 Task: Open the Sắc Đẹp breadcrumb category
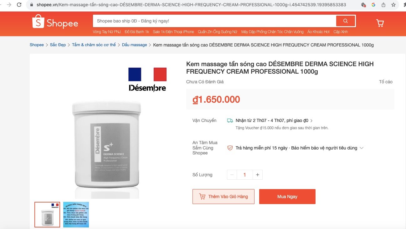(58, 45)
